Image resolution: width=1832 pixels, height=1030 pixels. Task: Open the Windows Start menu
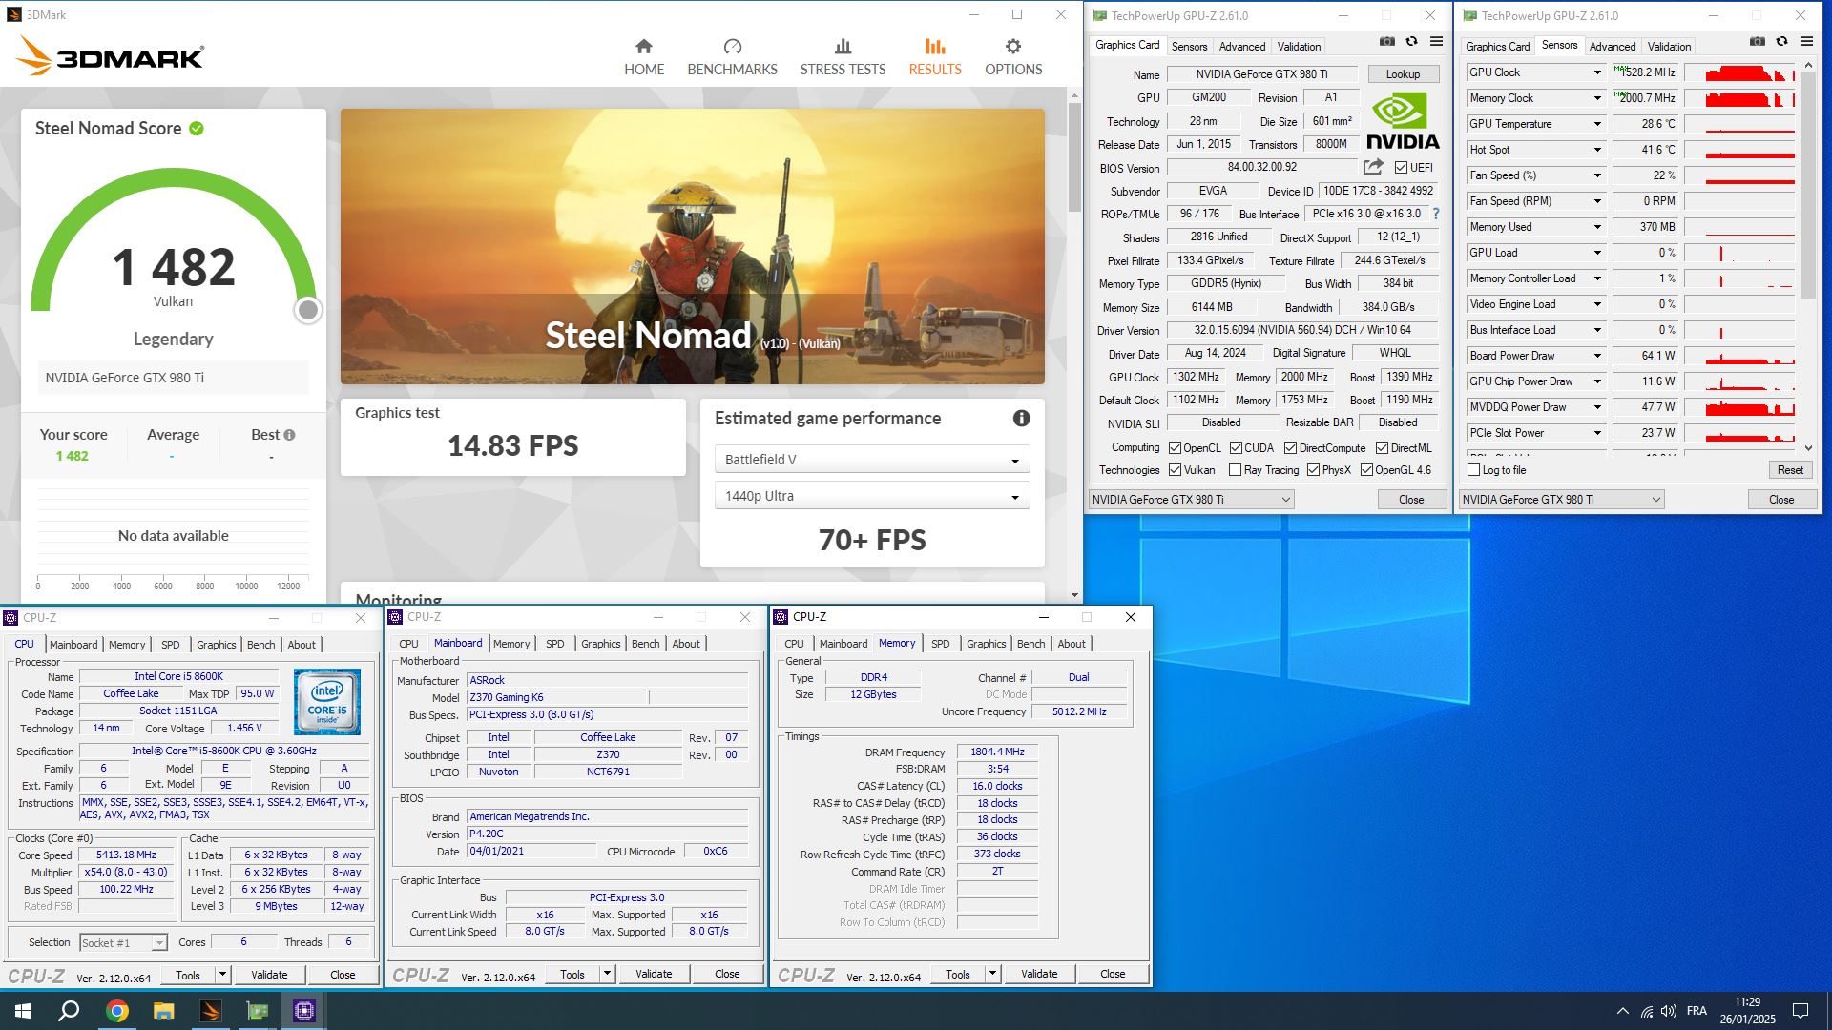23,1011
